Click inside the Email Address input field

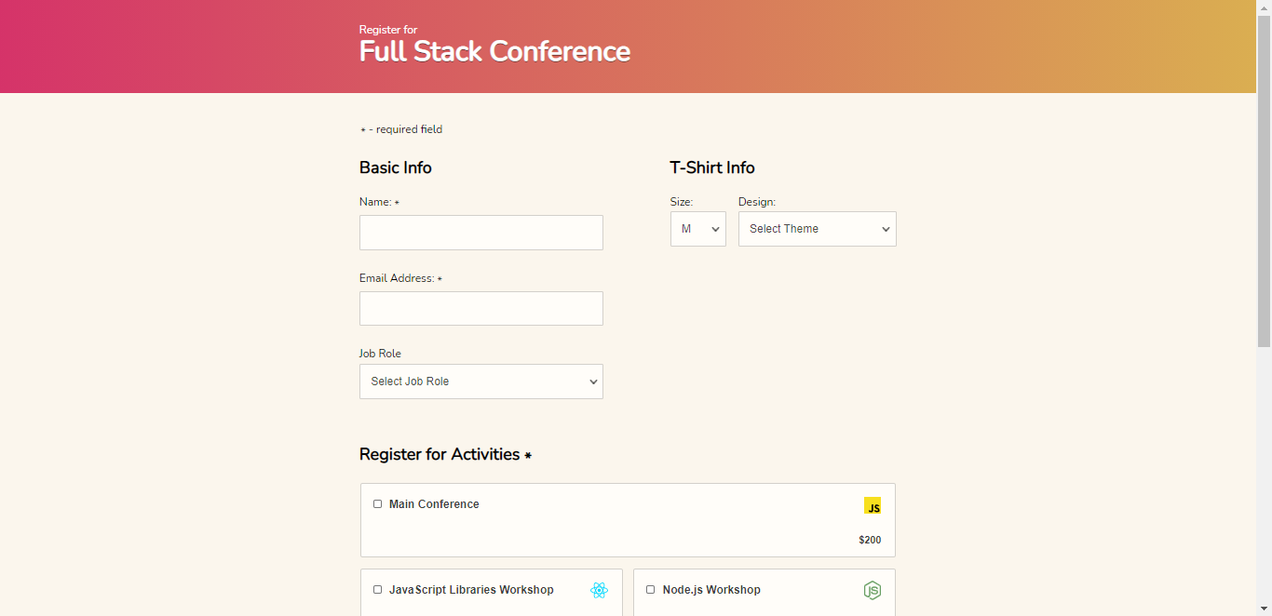pyautogui.click(x=480, y=308)
